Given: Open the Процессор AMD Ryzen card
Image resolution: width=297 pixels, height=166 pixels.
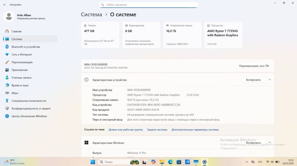Looking at the screenshot, I should click(x=223, y=35).
